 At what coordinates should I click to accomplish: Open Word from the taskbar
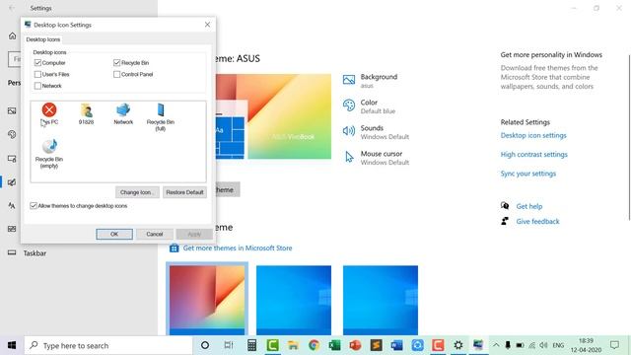tap(396, 345)
